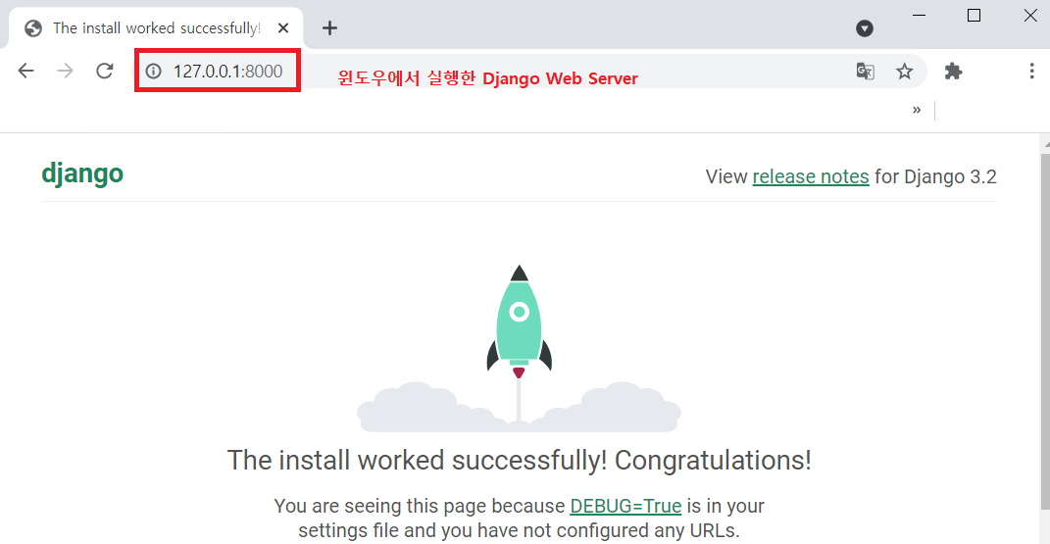Click the page vertical scrollbar
The width and height of the screenshot is (1050, 544).
pyautogui.click(x=1045, y=331)
